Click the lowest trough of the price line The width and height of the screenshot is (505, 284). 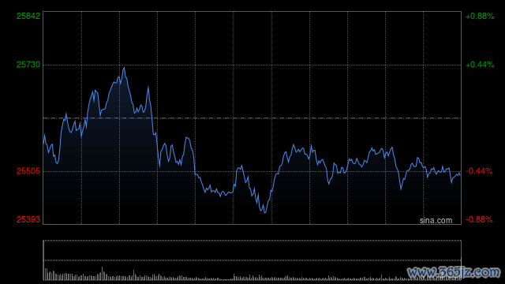tap(265, 212)
